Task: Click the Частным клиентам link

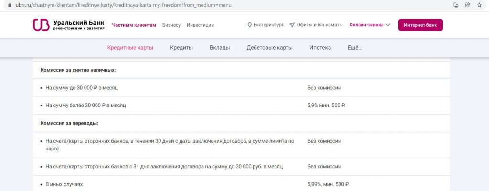Action: coord(134,25)
